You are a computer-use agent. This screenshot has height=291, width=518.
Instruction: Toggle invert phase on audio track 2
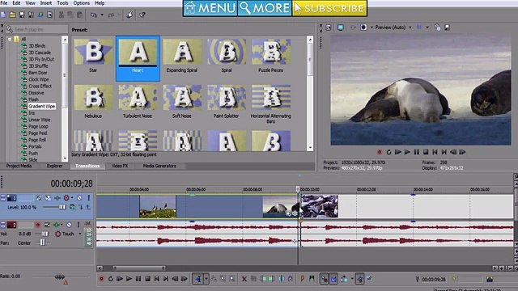[47, 225]
